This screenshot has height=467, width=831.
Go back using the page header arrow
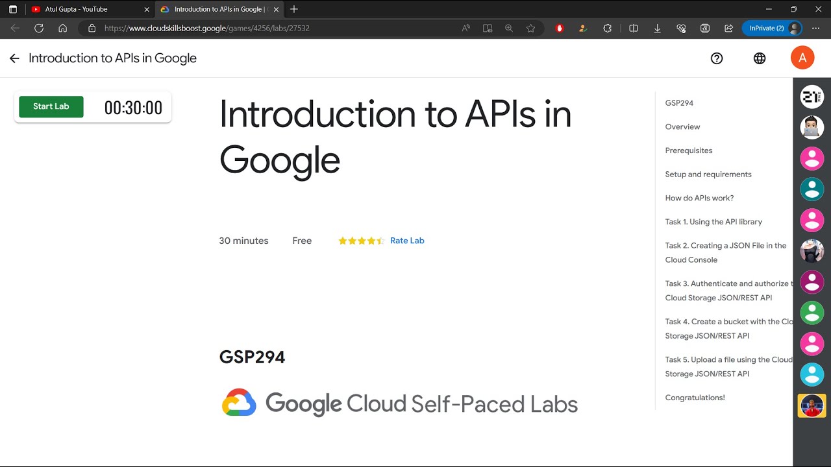point(14,58)
